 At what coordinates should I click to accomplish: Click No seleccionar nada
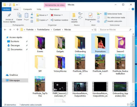[x=115, y=17]
